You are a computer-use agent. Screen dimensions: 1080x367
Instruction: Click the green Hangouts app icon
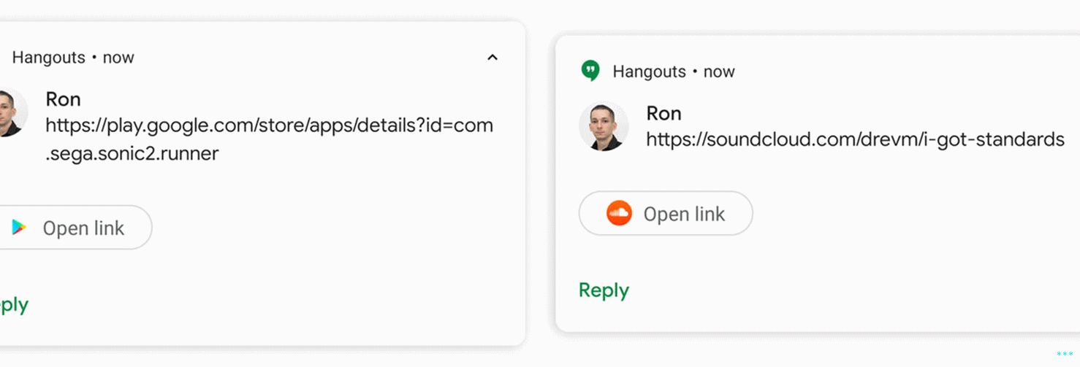pos(590,71)
